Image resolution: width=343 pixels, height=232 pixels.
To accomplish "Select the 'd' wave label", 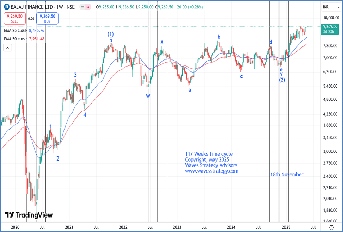I will (271, 42).
